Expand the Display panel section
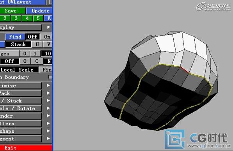The width and height of the screenshot is (233, 151). (21, 27)
